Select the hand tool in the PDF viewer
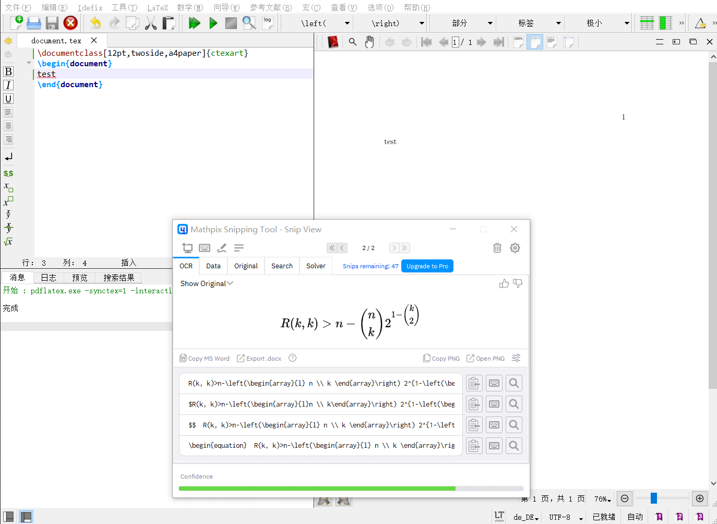 pyautogui.click(x=369, y=42)
